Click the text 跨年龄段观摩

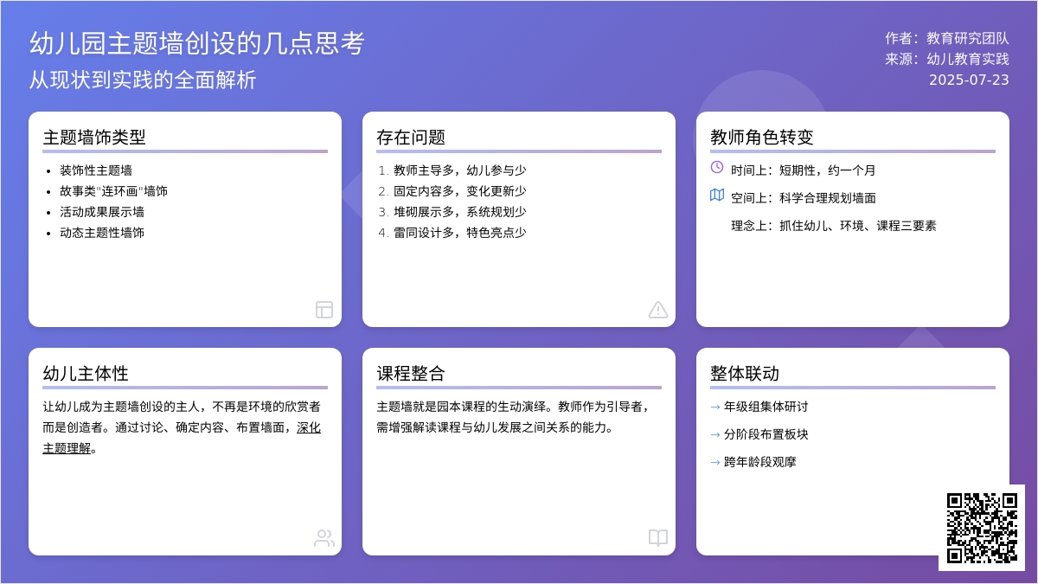click(760, 462)
